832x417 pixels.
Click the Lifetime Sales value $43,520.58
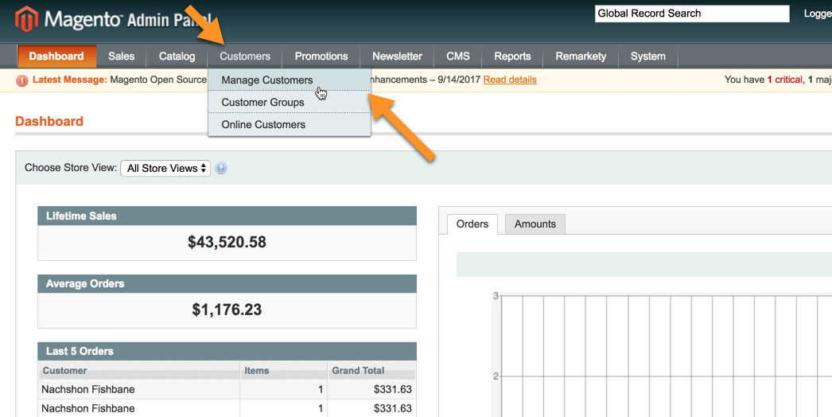pos(227,242)
